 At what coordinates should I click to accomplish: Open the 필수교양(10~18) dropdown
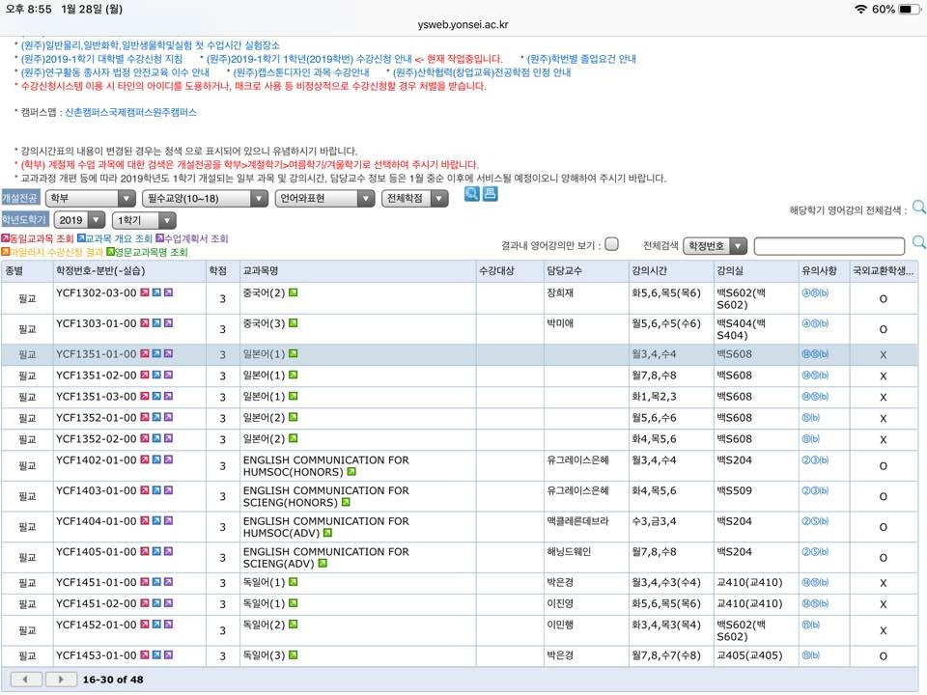point(205,199)
